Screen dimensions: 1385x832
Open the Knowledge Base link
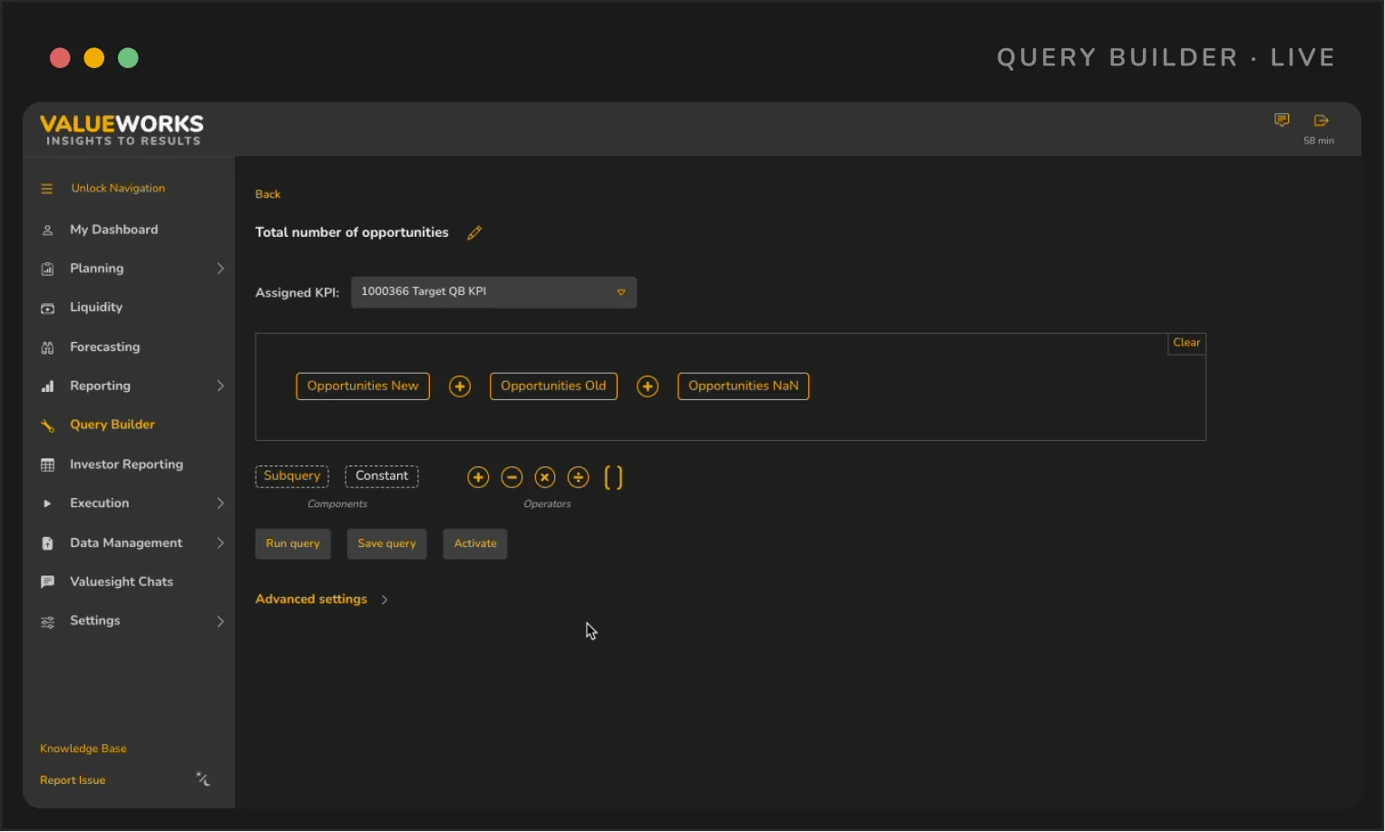point(83,749)
